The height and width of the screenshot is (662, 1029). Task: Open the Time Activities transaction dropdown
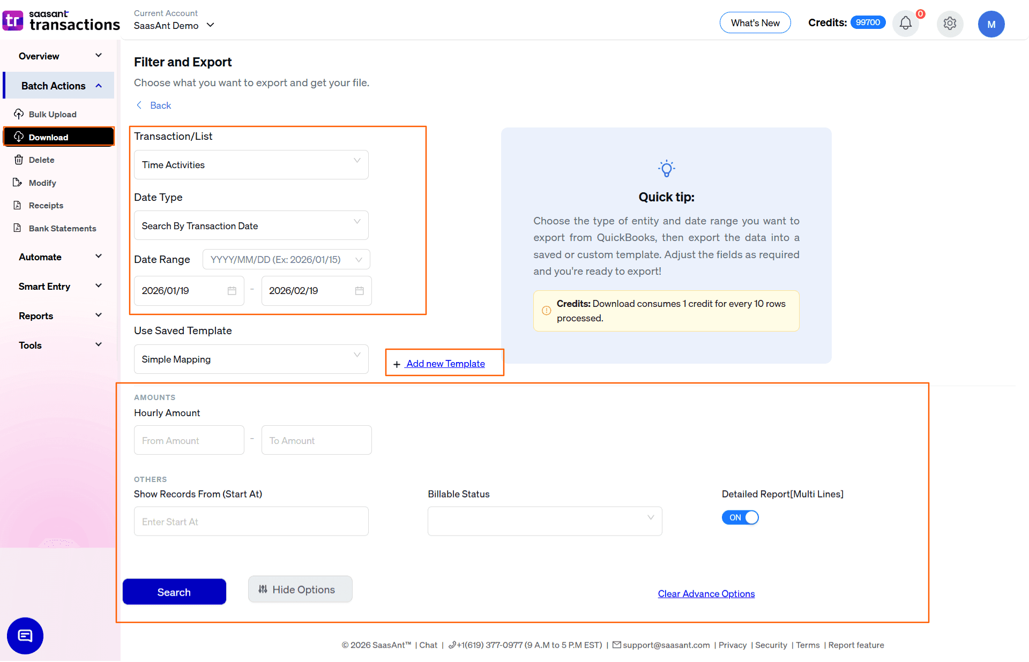tap(250, 164)
